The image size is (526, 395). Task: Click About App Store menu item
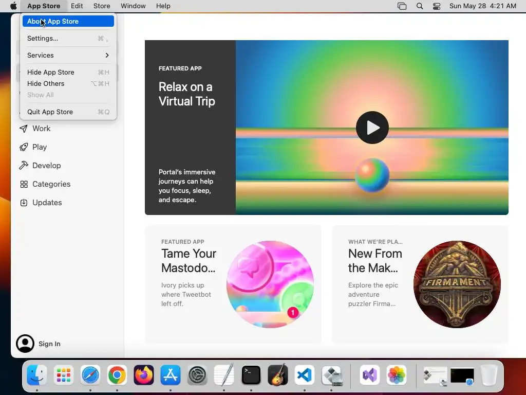click(x=68, y=21)
